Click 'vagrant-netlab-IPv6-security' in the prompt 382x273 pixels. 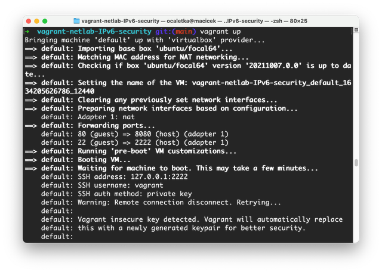click(94, 32)
